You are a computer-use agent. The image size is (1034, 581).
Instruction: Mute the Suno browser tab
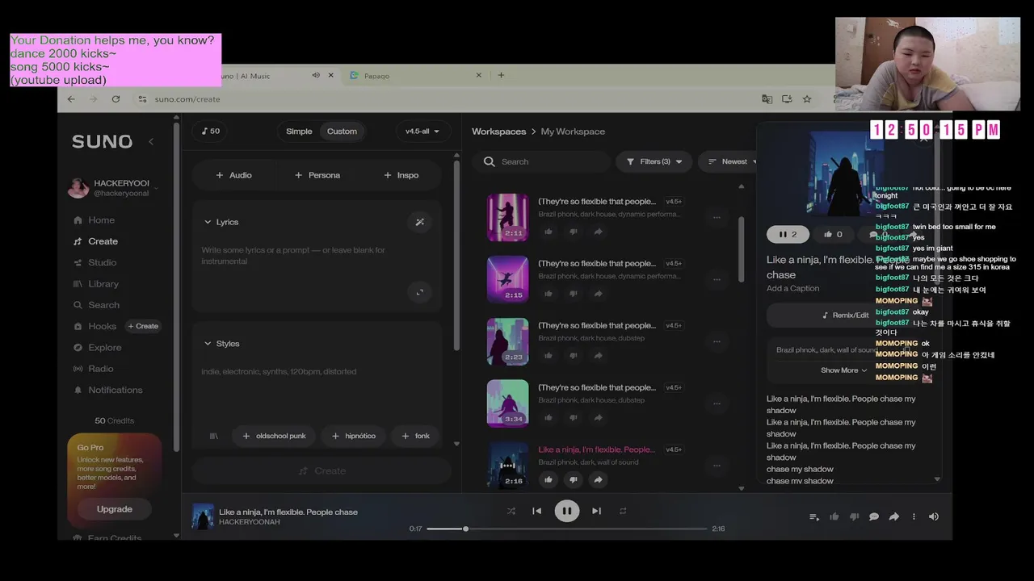[x=315, y=75]
